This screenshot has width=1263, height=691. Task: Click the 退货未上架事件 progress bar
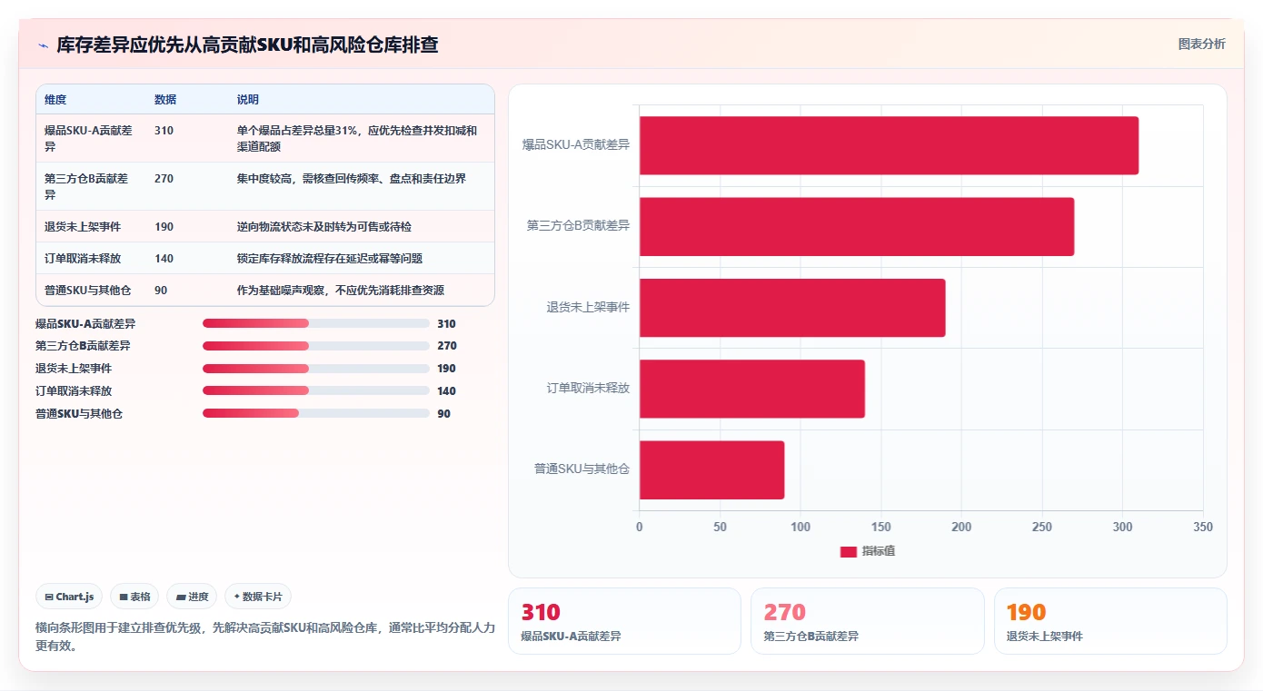click(x=316, y=369)
